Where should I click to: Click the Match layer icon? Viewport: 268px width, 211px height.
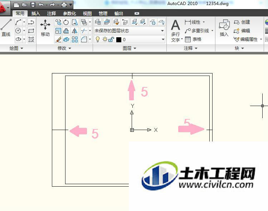click(x=116, y=22)
